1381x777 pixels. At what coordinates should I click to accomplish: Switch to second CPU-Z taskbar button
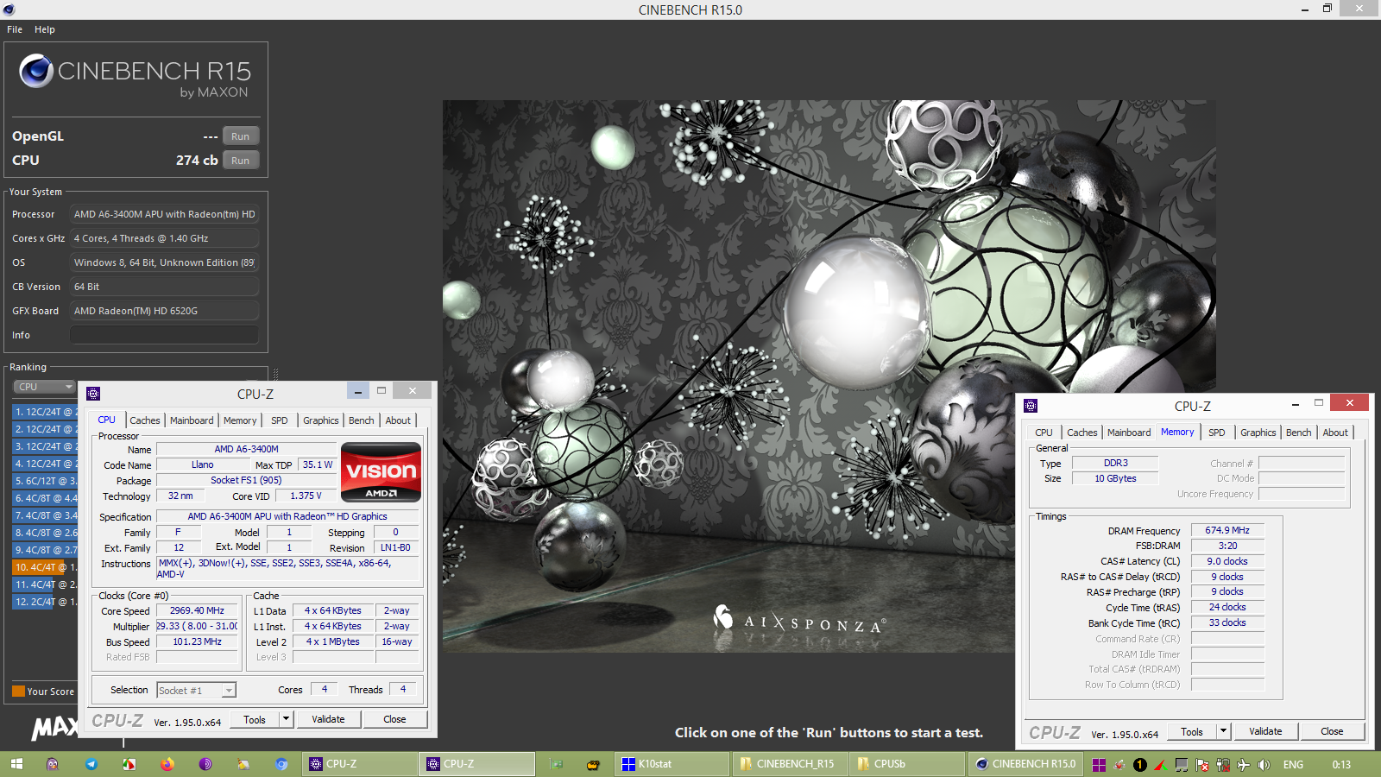pyautogui.click(x=476, y=764)
